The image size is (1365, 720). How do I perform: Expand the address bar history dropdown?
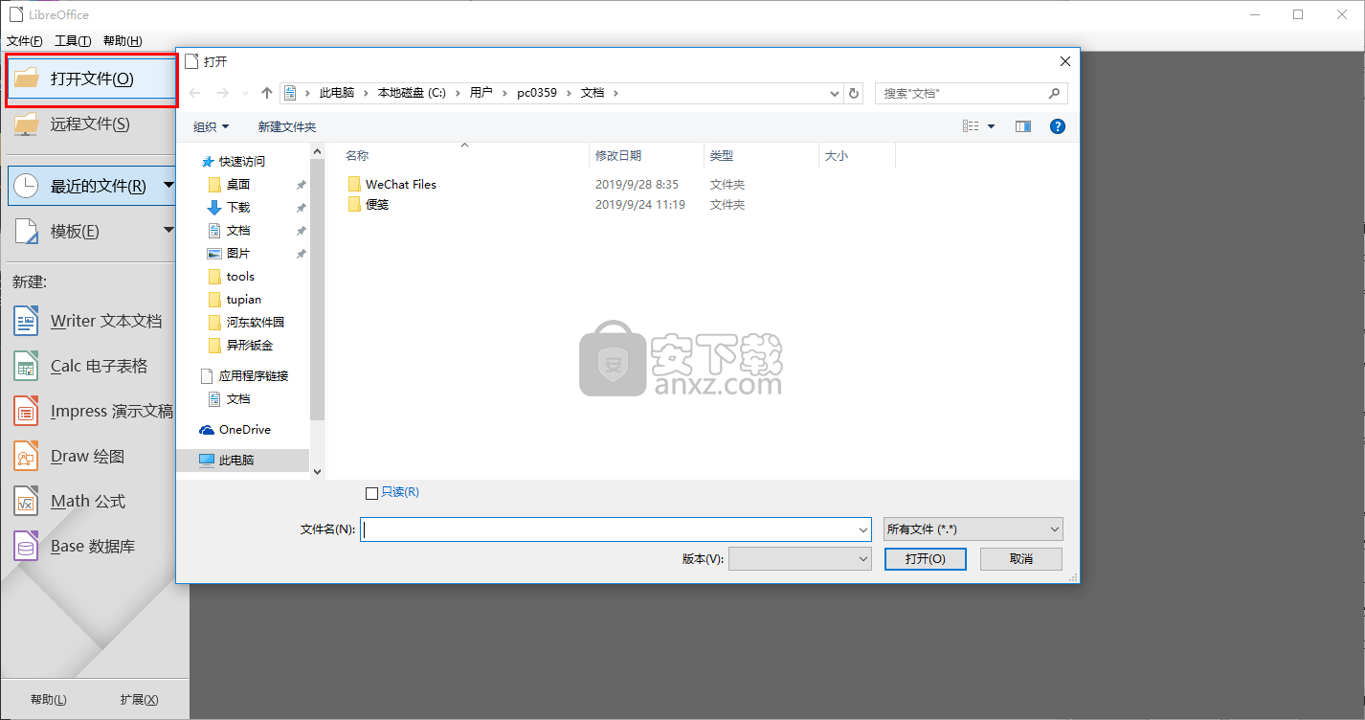tap(835, 93)
